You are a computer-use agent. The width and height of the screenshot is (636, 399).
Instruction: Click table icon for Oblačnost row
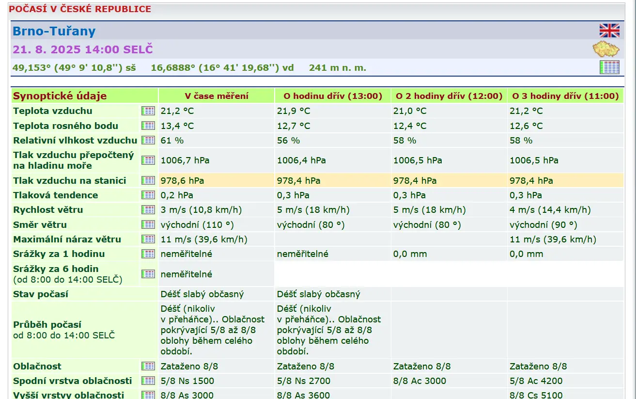[148, 366]
